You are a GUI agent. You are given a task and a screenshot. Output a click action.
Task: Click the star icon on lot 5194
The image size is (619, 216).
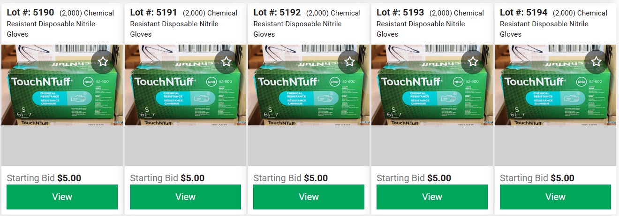(596, 62)
